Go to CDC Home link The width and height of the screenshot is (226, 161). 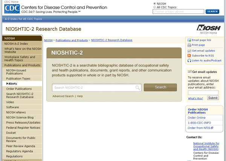click(11, 2)
